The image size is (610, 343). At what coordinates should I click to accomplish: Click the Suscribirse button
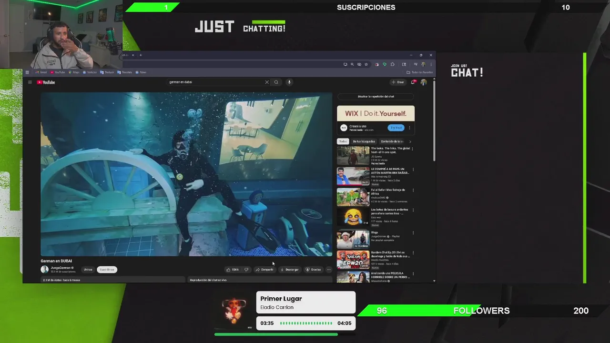point(107,270)
